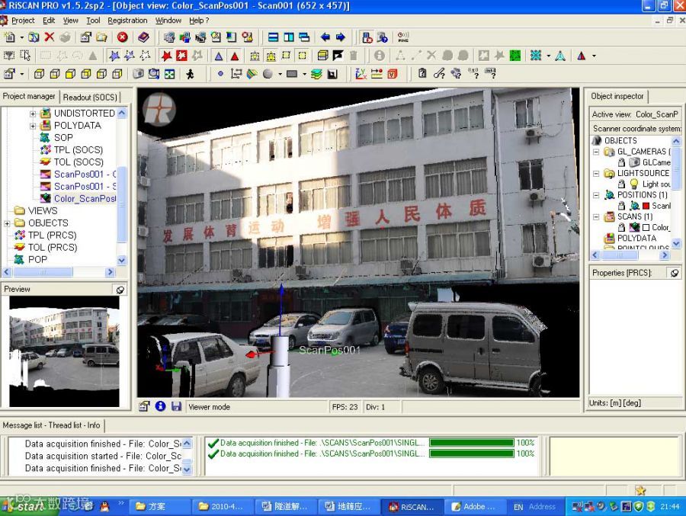Click the floppy disk save icon below viewer
This screenshot has height=516, width=686.
[176, 406]
